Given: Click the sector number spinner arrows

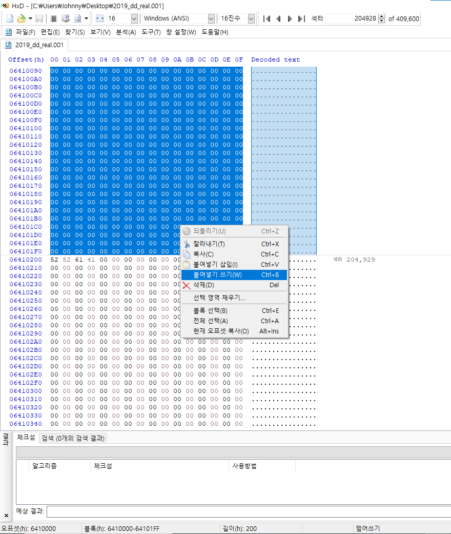Looking at the screenshot, I should [x=382, y=18].
